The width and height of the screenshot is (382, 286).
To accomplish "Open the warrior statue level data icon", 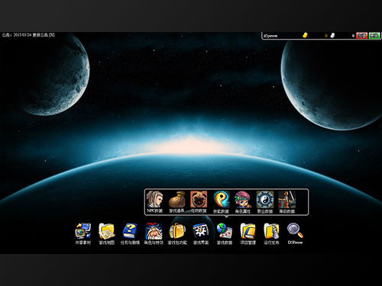I will (287, 200).
